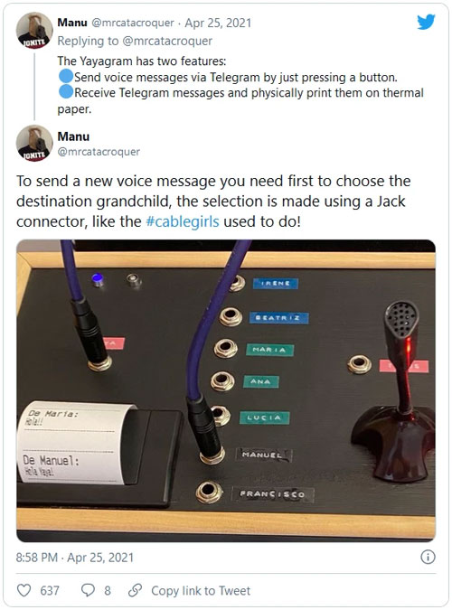
Task: Click Manu's avatar in the reply
Action: (34, 30)
